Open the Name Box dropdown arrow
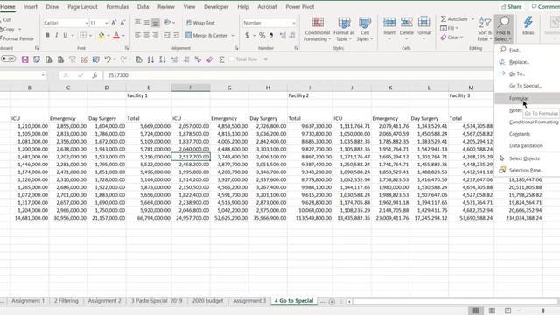 coord(43,75)
